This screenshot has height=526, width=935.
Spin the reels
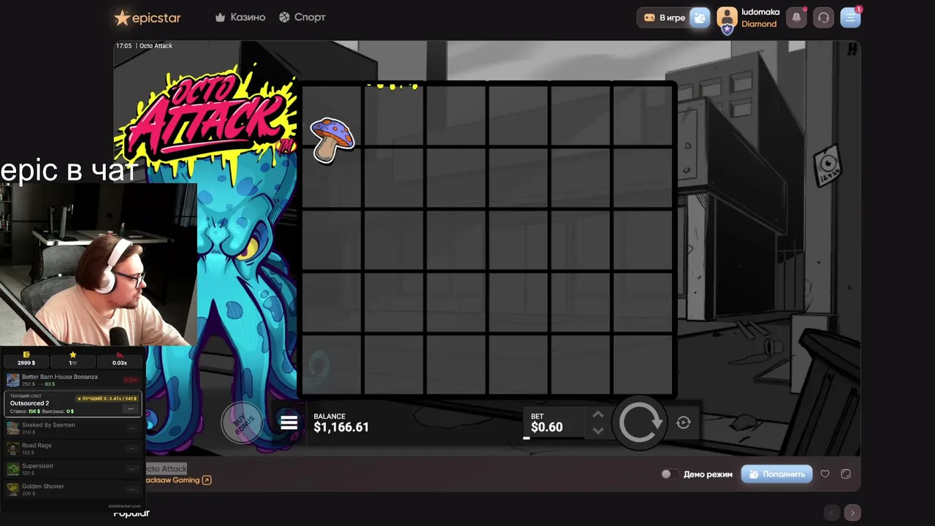pyautogui.click(x=641, y=422)
